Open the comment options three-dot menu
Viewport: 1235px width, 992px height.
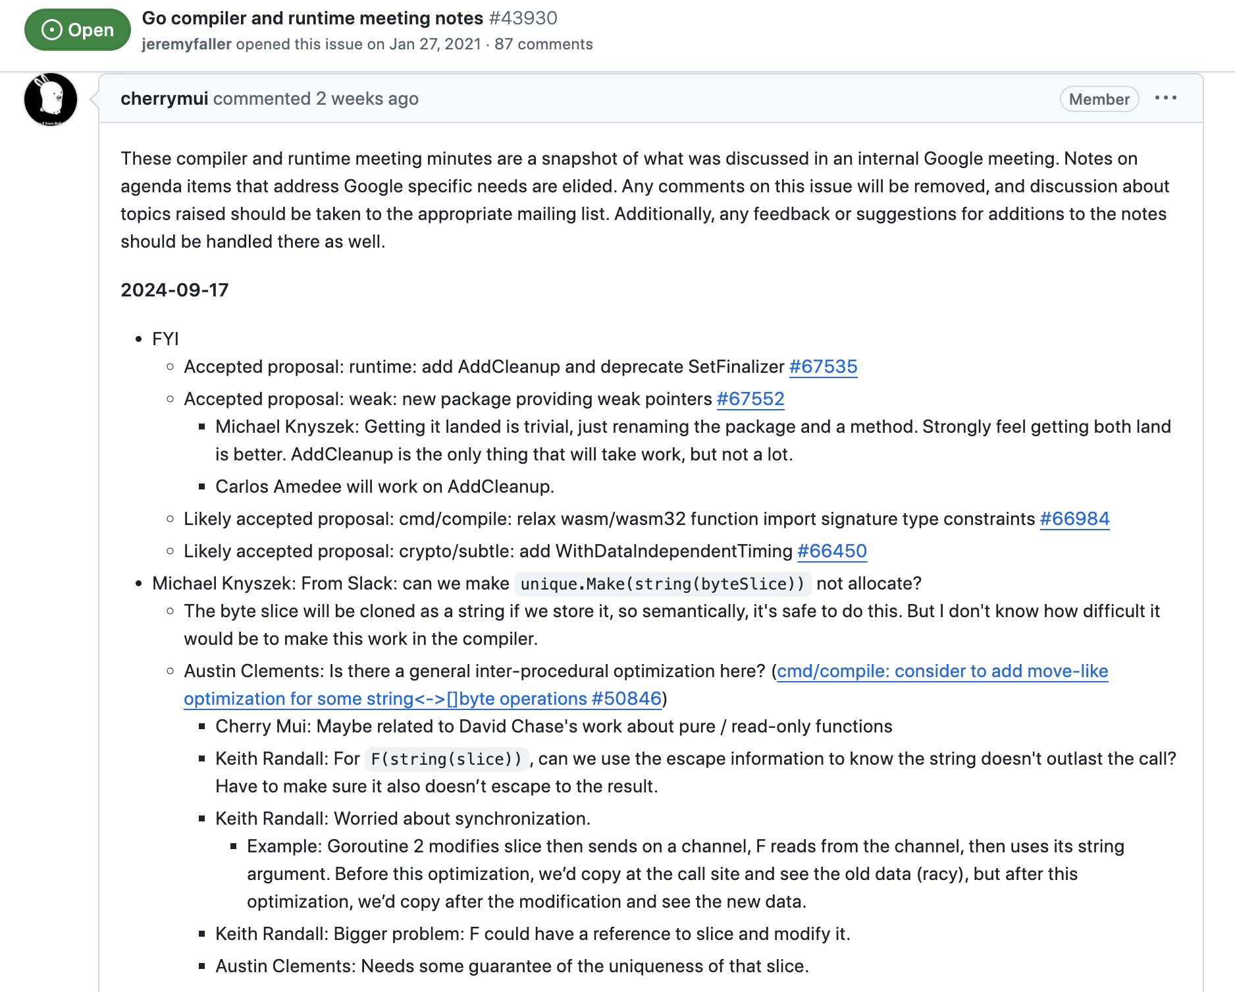point(1165,98)
